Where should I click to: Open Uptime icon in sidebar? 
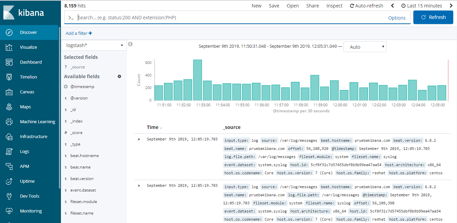point(9,181)
